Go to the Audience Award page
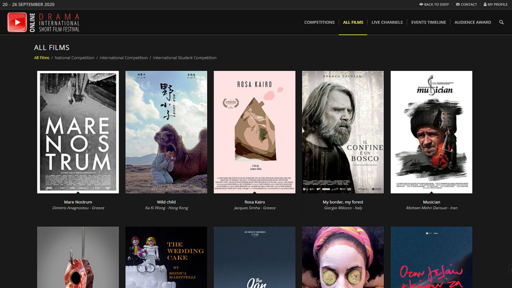Viewport: 512px width, 288px height. 472,22
